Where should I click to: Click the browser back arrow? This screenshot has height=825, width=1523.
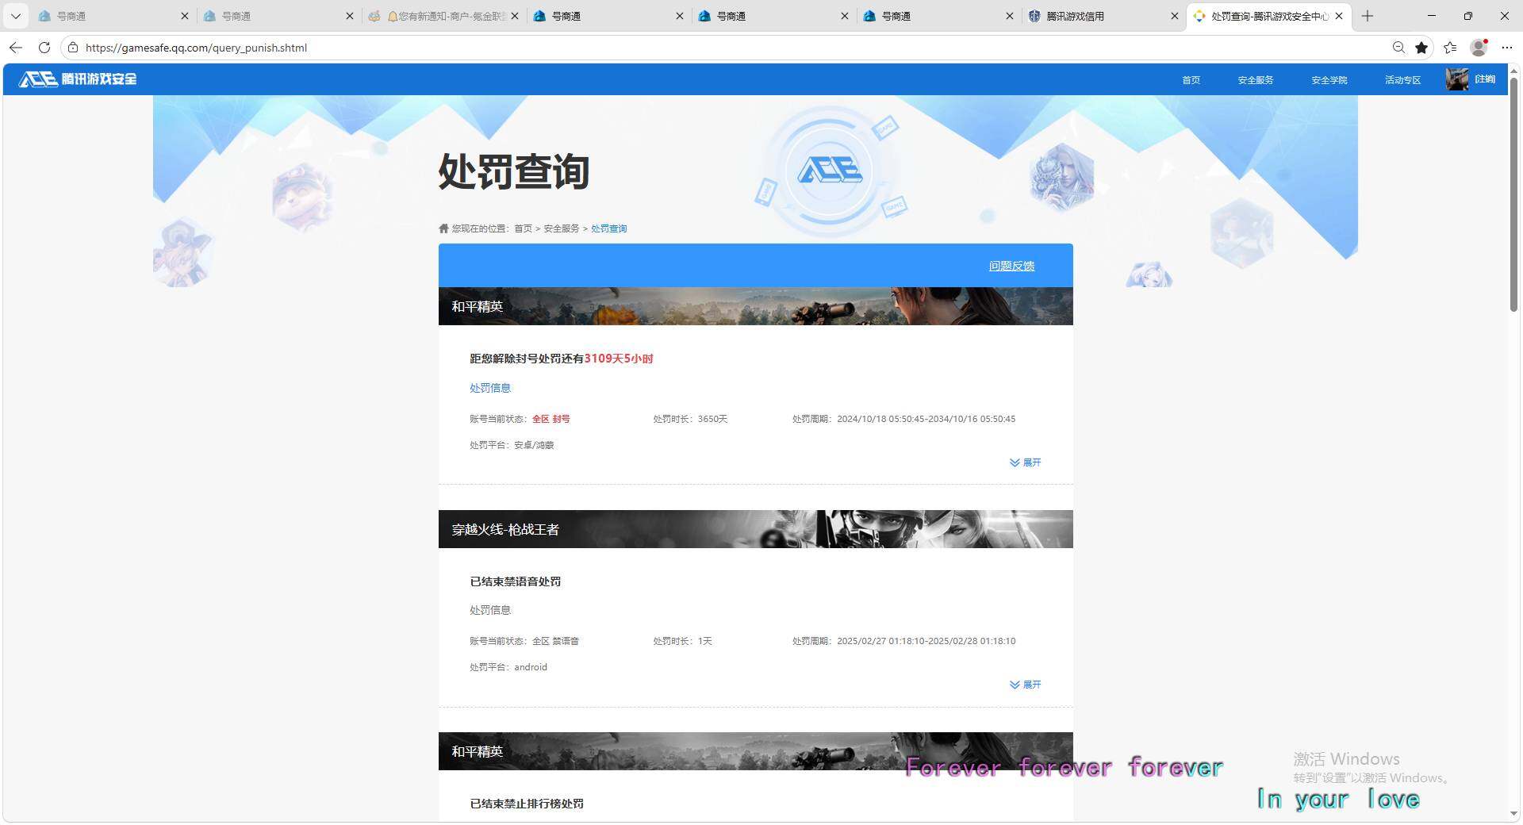[x=16, y=48]
